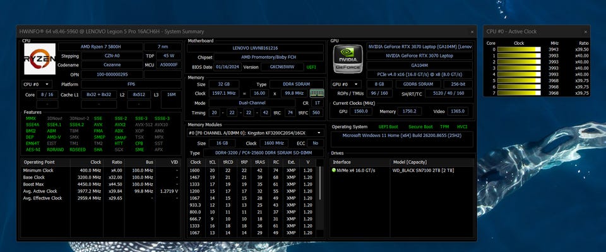Select the 1467 row in timings table

252,177
